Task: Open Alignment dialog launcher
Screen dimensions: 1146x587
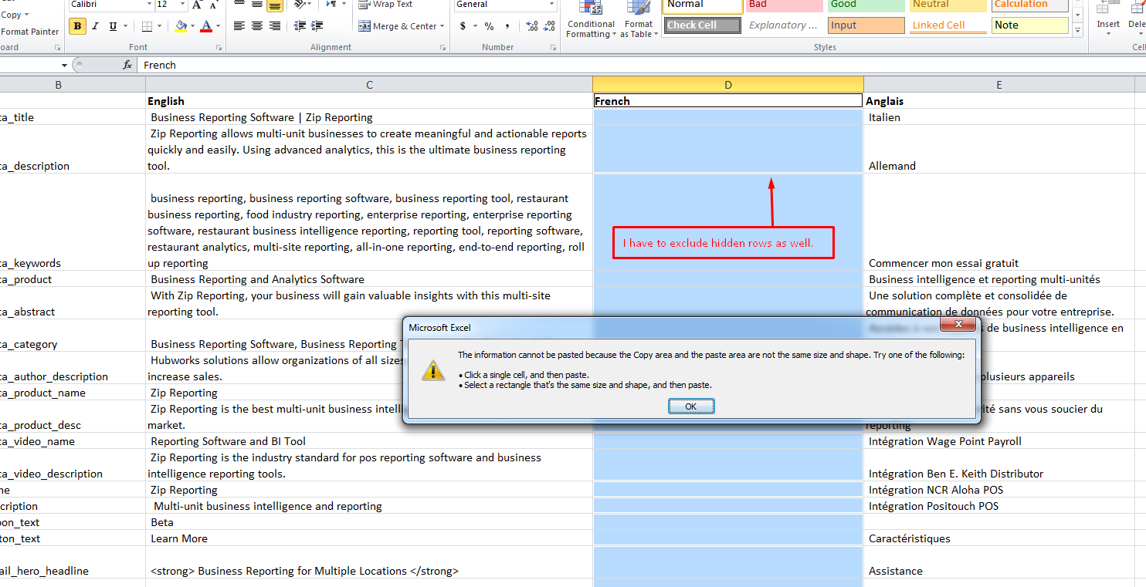Action: coord(442,48)
